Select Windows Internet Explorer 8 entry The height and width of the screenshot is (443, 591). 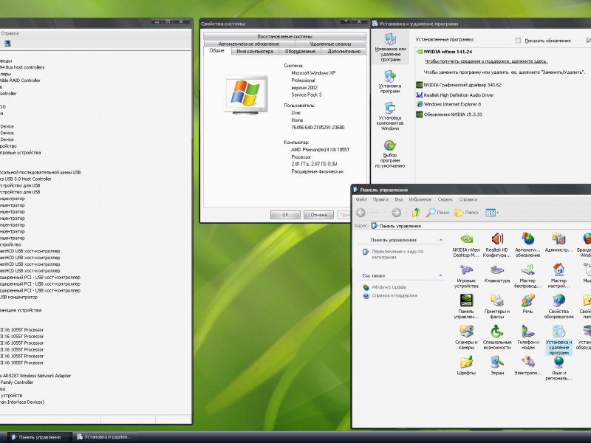tap(448, 104)
